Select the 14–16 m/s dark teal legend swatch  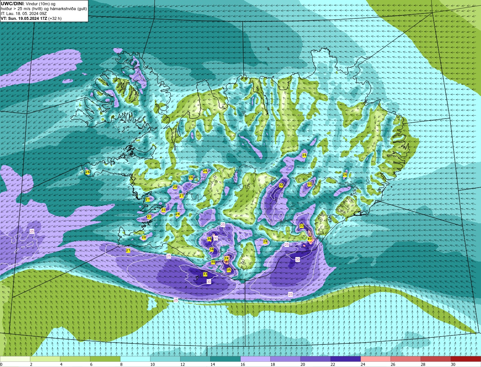pos(226,359)
